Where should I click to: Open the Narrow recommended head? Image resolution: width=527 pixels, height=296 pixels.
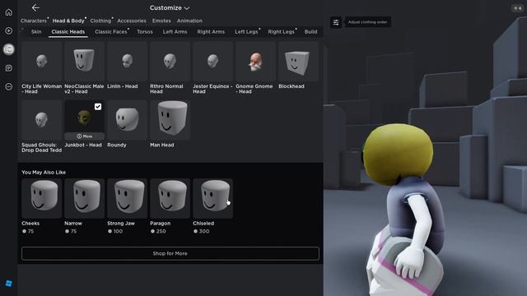pos(84,198)
